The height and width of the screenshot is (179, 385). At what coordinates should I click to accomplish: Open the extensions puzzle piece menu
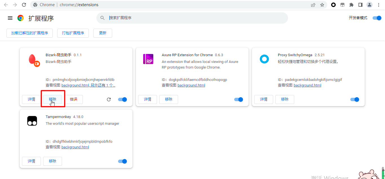351,5
